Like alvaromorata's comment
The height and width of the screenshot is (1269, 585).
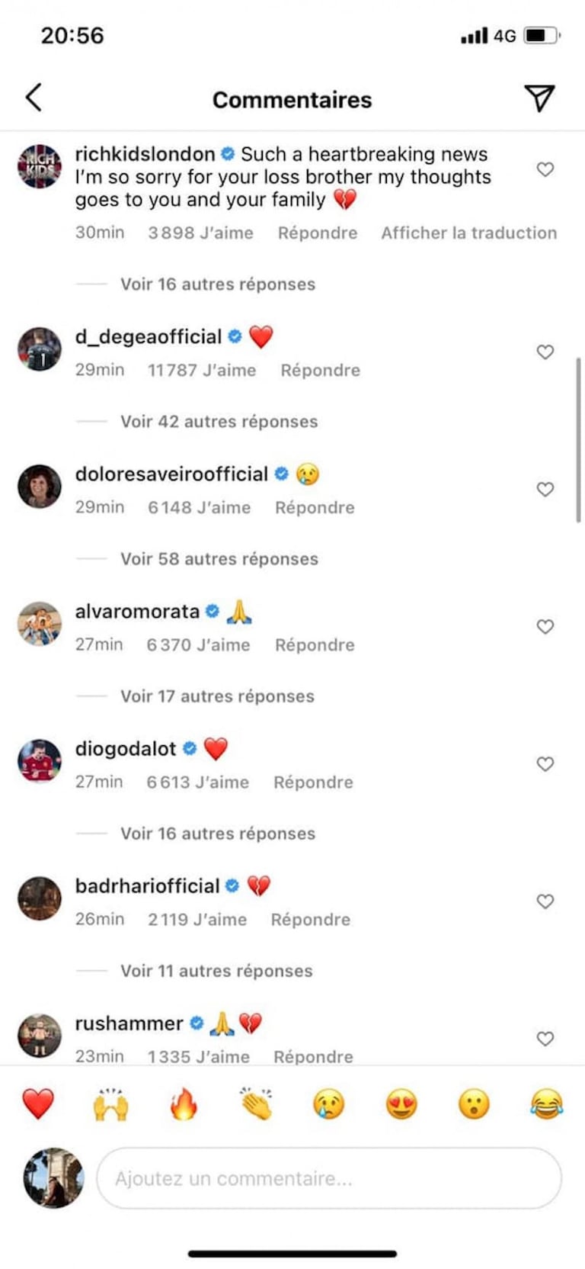(545, 626)
